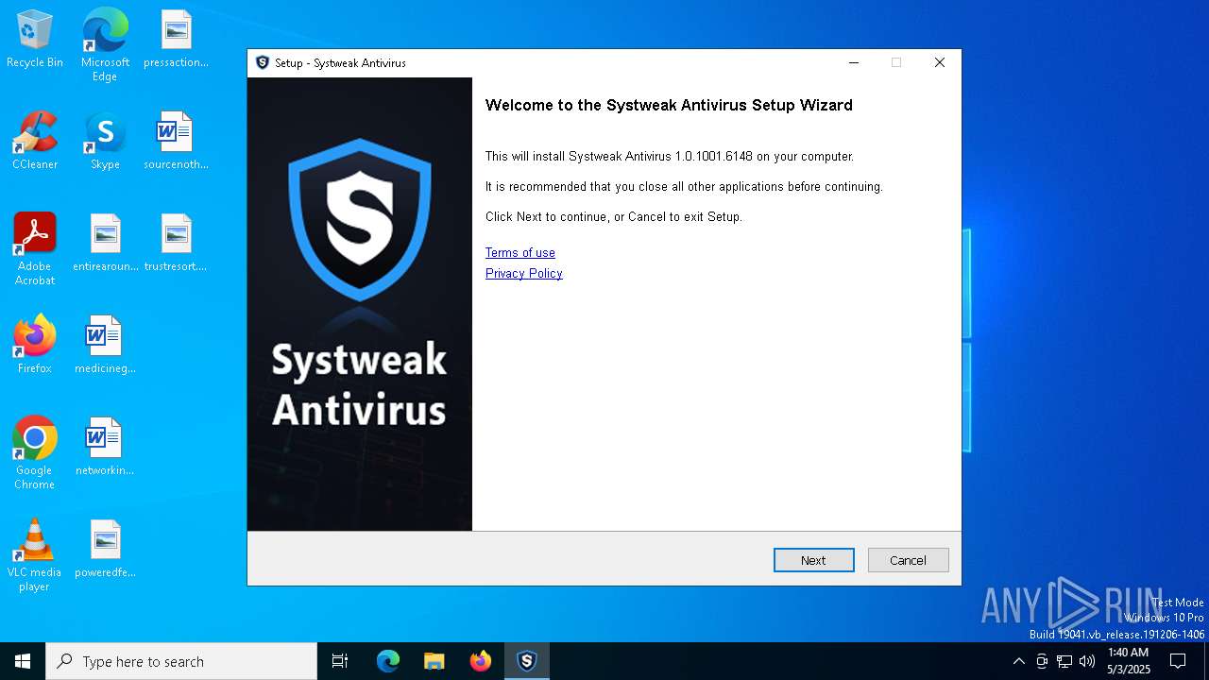Minimize the Setup wizard window
This screenshot has width=1209, height=680.
click(x=854, y=62)
